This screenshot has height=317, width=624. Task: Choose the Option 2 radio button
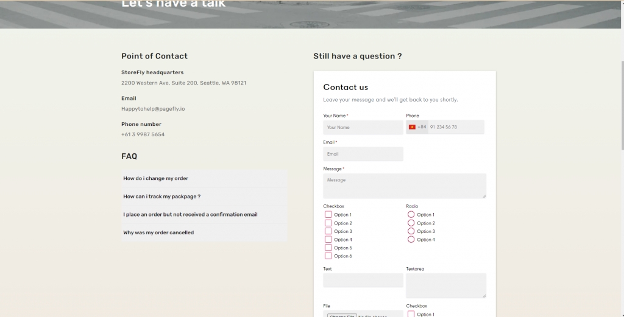(411, 223)
